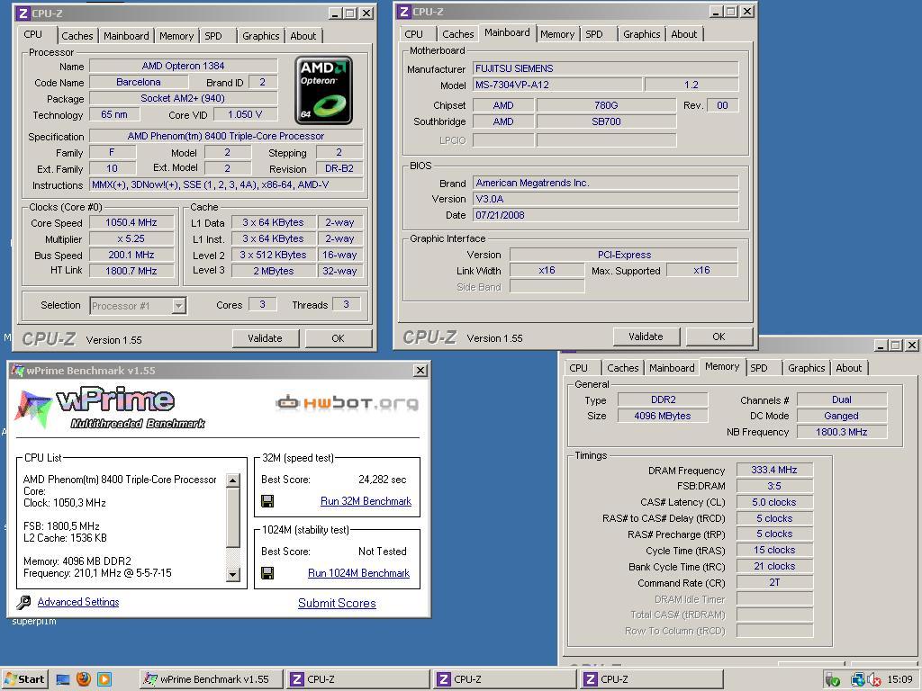Open the Start menu
Image resolution: width=922 pixels, height=691 pixels.
click(x=24, y=679)
